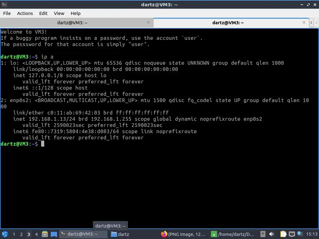Screen dimensions: 319x239
Task: Open the View menu
Action: click(59, 13)
